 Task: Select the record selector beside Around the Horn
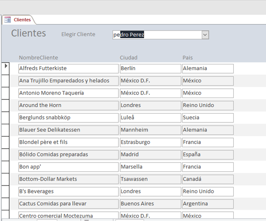6,106
